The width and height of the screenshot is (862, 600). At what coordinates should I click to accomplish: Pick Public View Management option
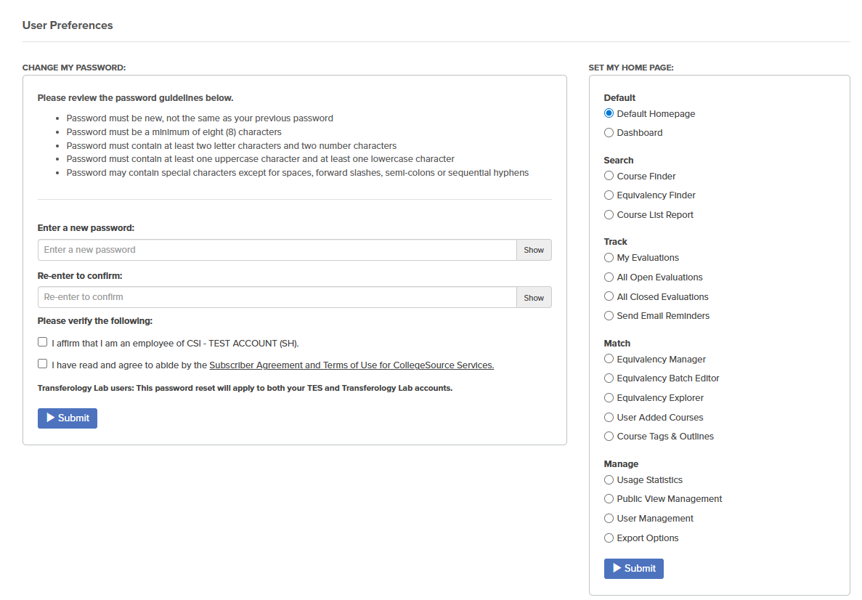pyautogui.click(x=609, y=499)
